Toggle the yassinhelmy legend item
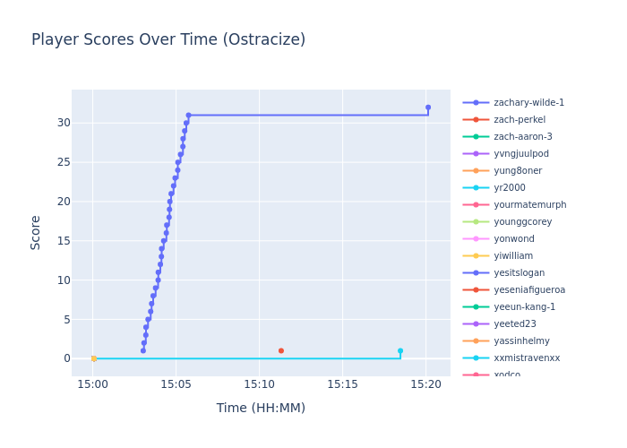 (x=521, y=341)
